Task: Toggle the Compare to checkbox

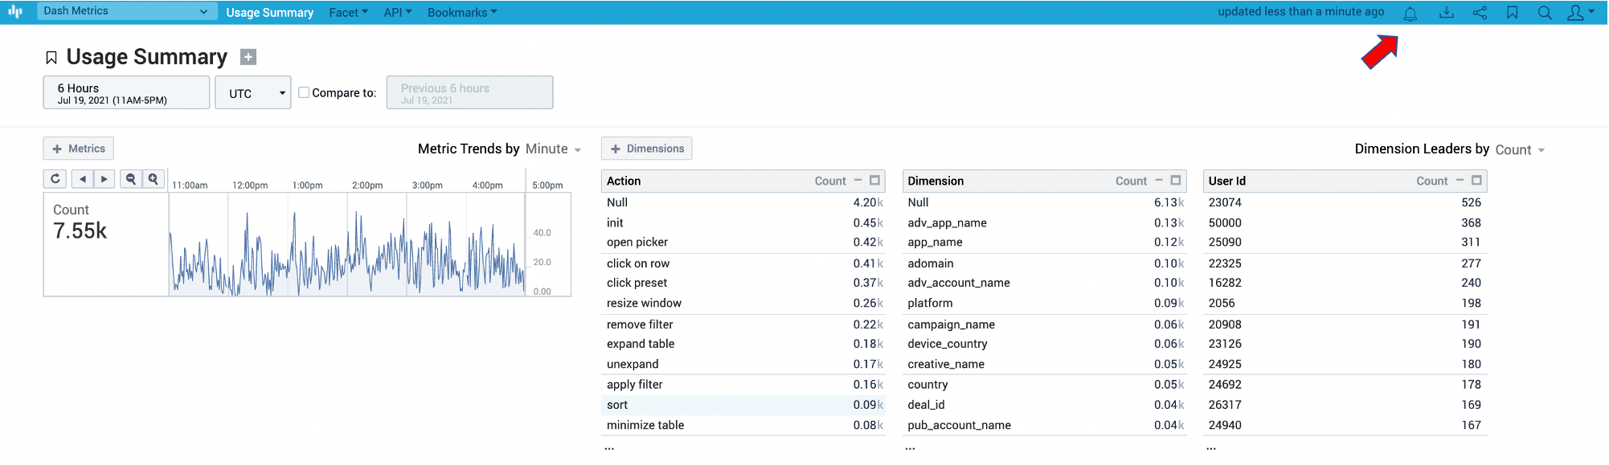Action: click(304, 92)
